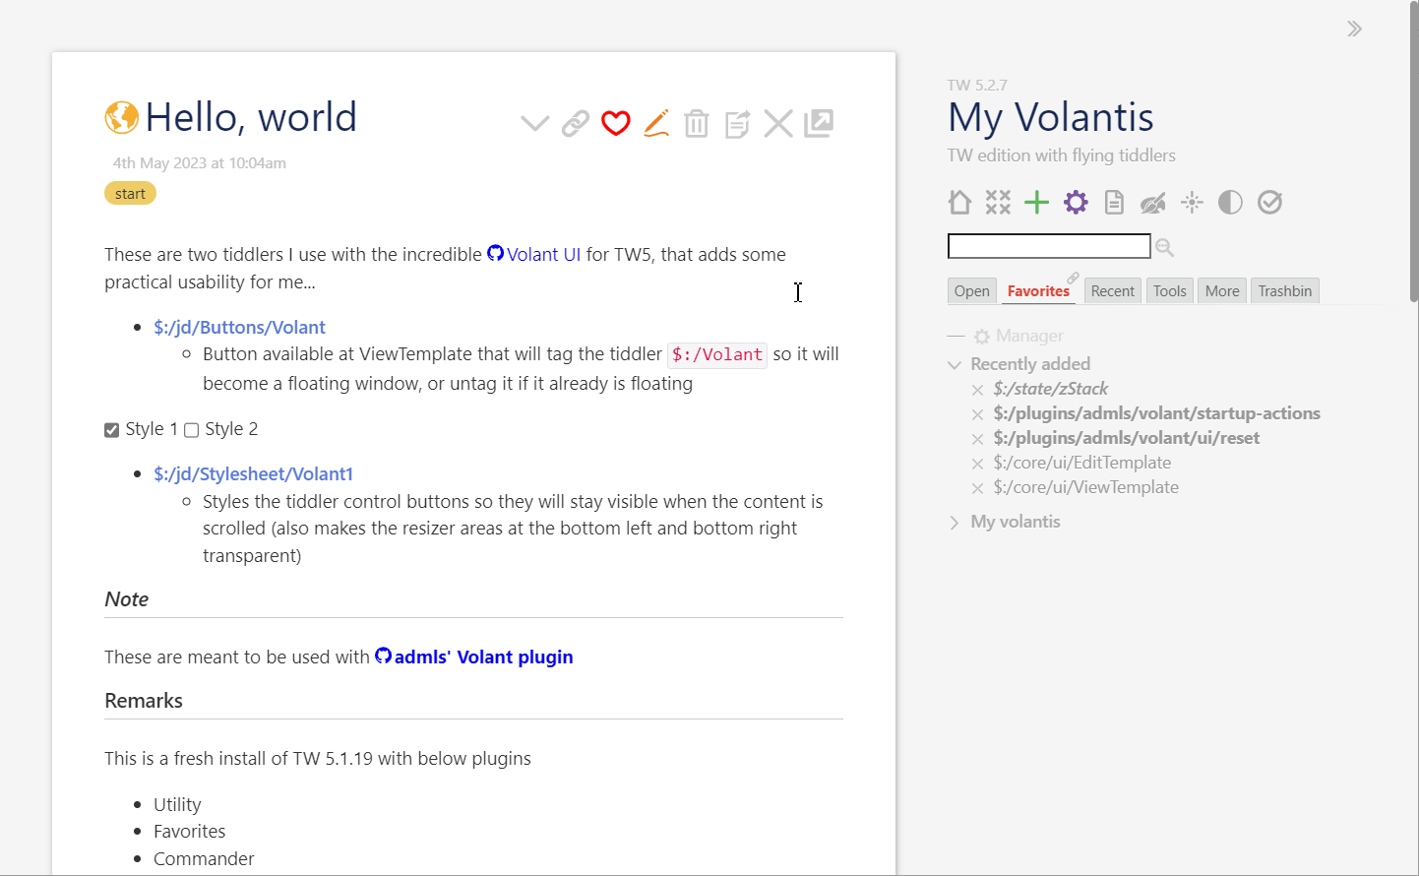Click the document page icon in sidebar

1114,203
